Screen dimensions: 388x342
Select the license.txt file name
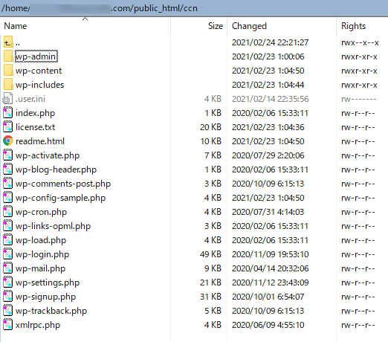point(35,127)
